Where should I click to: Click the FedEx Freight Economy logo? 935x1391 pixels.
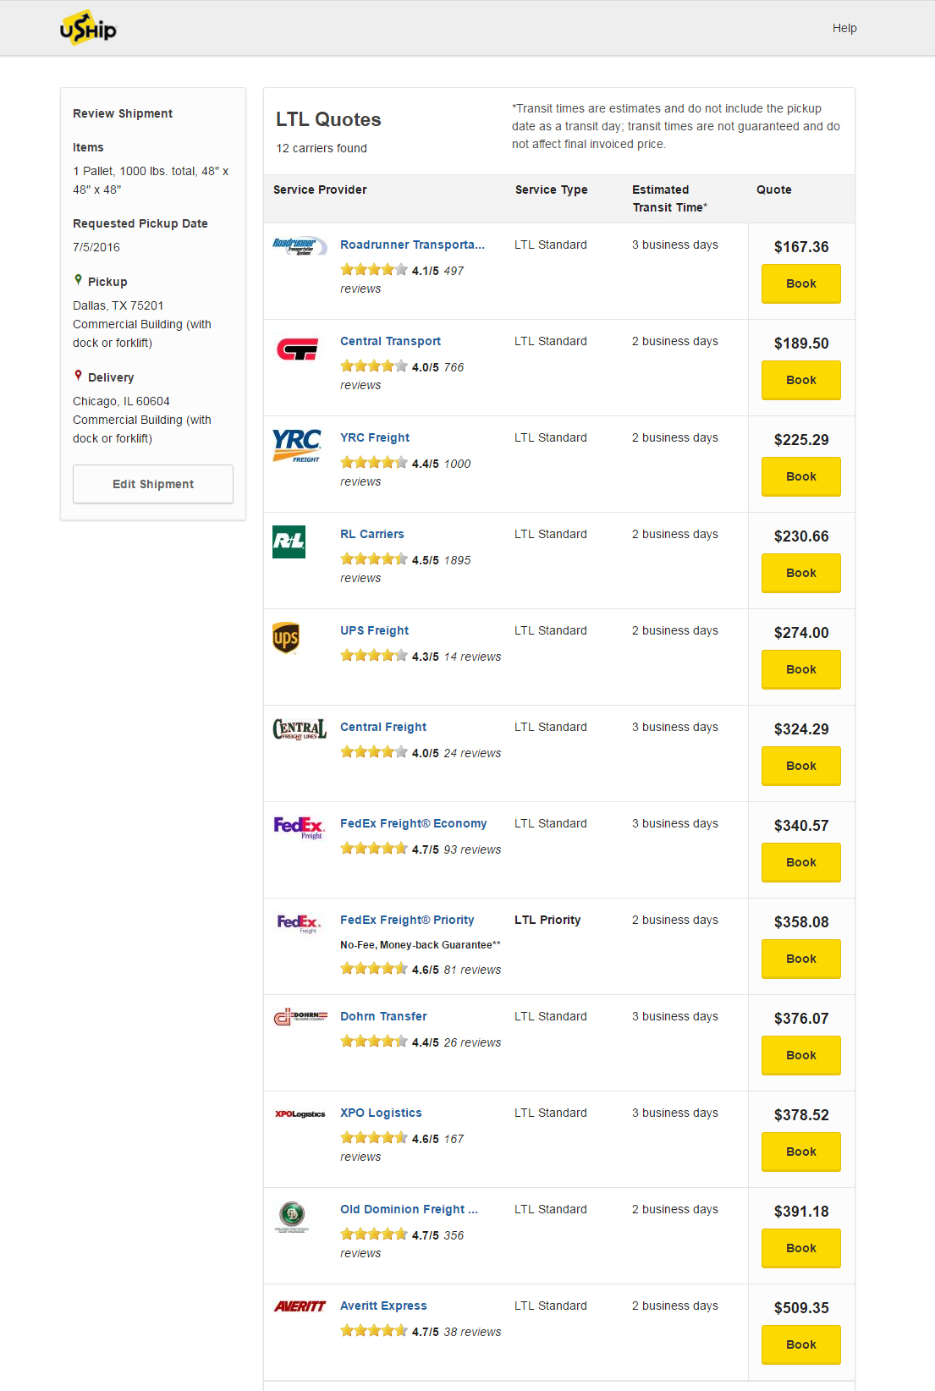[299, 827]
